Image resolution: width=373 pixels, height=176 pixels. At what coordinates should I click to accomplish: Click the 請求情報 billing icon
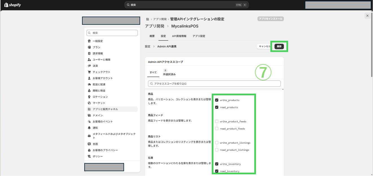pos(89,53)
